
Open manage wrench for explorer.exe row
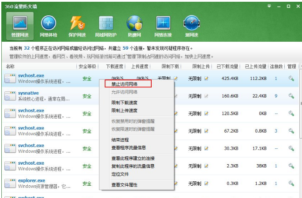[x=291, y=184]
